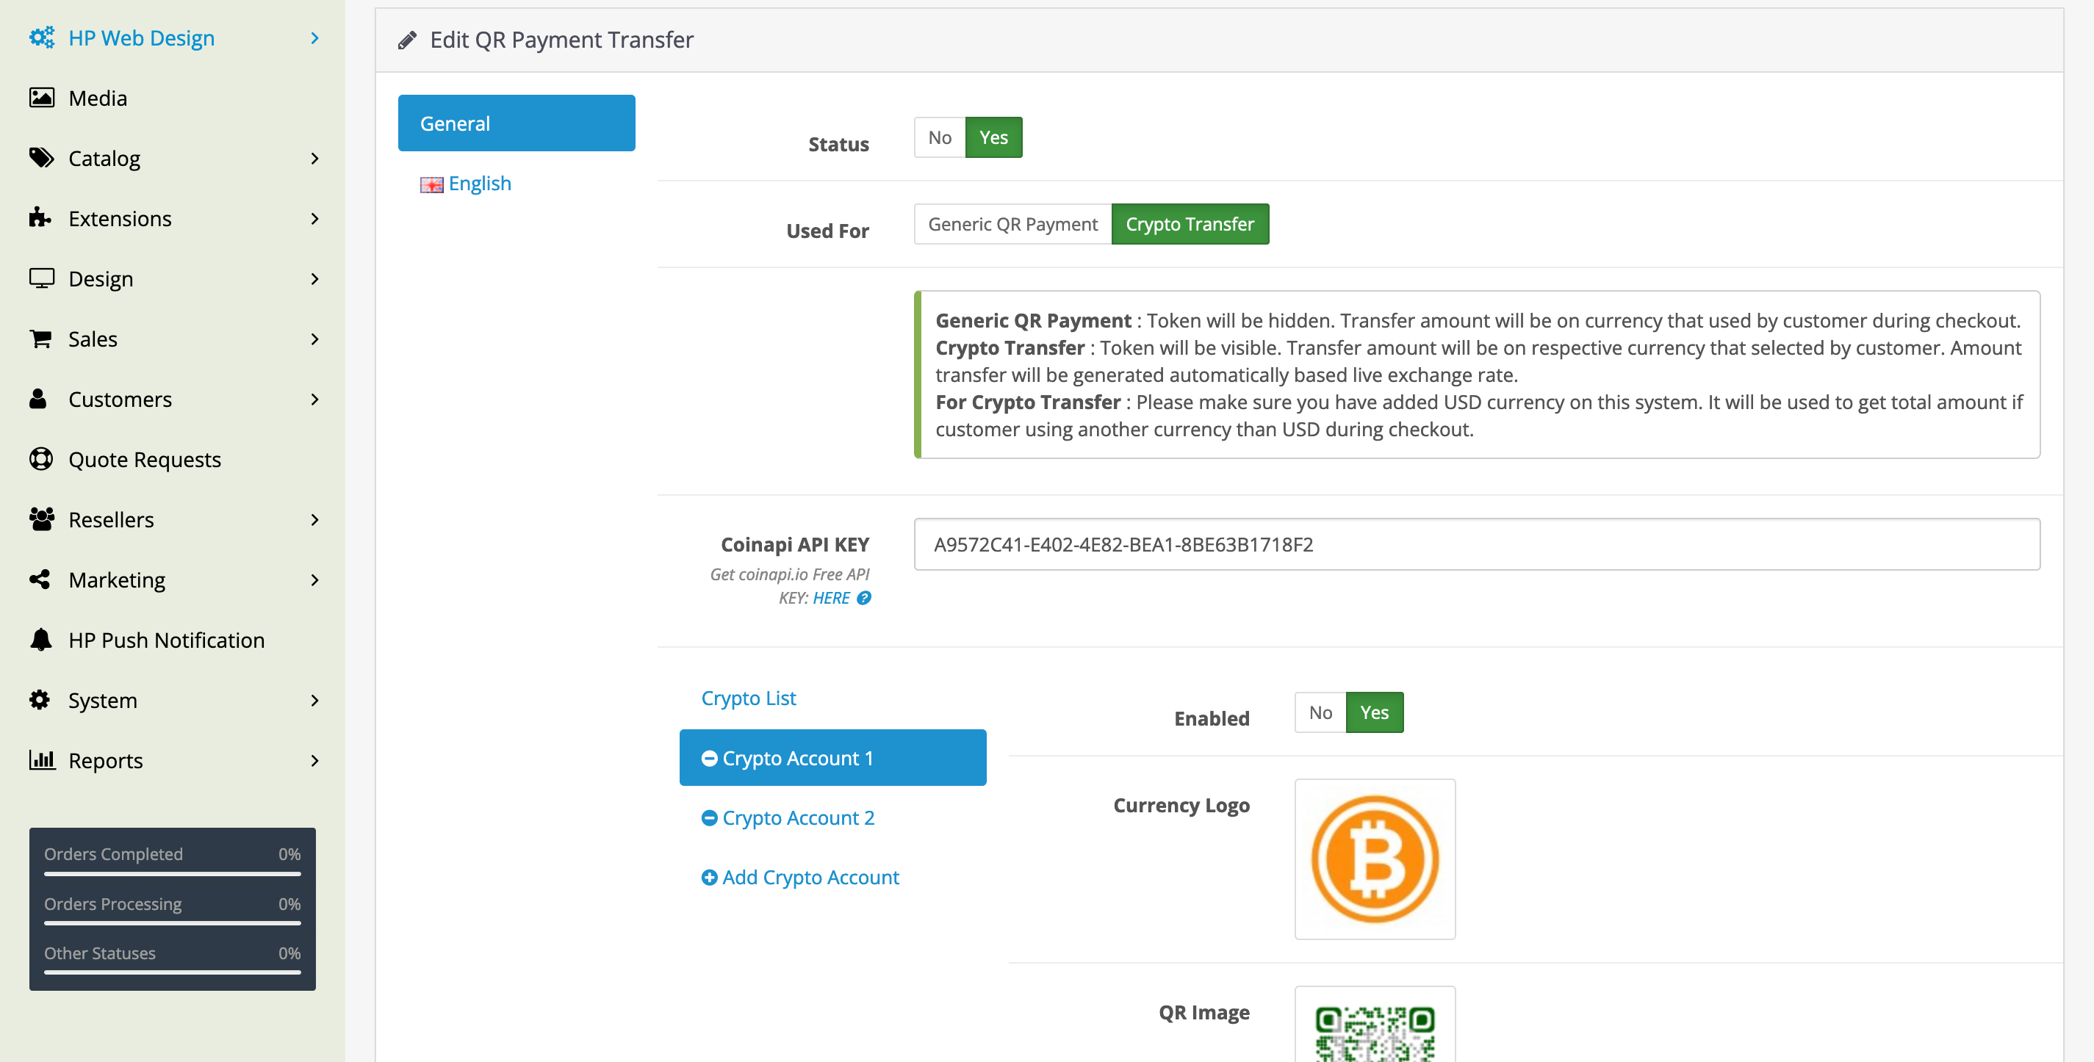
Task: Click the Extensions puzzle-piece icon
Action: [41, 218]
